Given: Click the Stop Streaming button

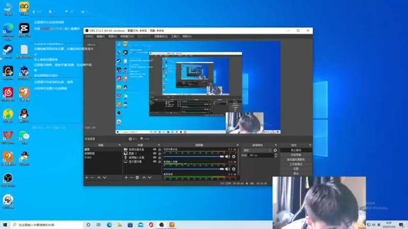Looking at the screenshot, I should click(x=296, y=150).
